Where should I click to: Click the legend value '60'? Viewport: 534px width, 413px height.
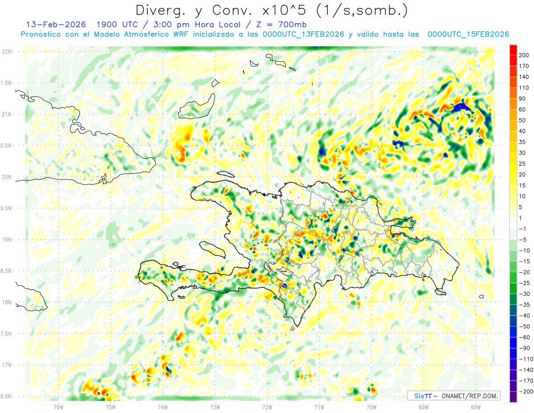point(523,109)
